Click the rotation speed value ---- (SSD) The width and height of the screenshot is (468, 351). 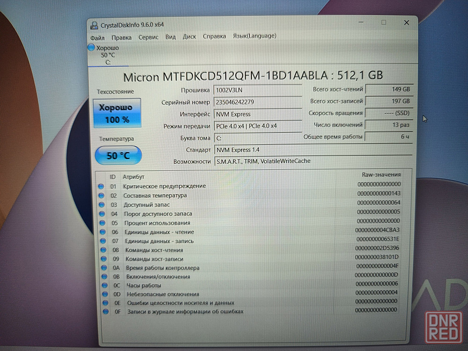point(389,113)
